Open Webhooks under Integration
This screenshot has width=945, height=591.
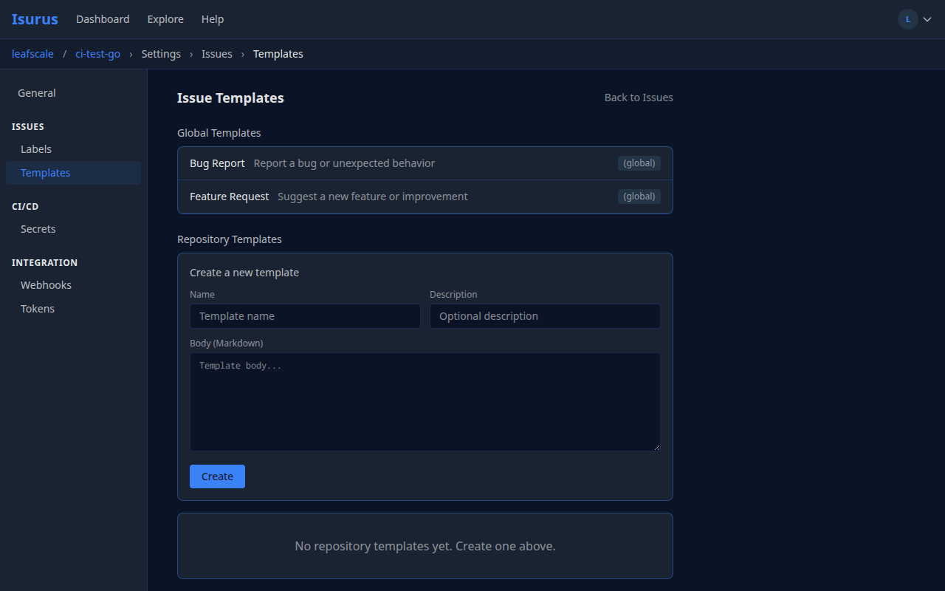(x=73, y=285)
